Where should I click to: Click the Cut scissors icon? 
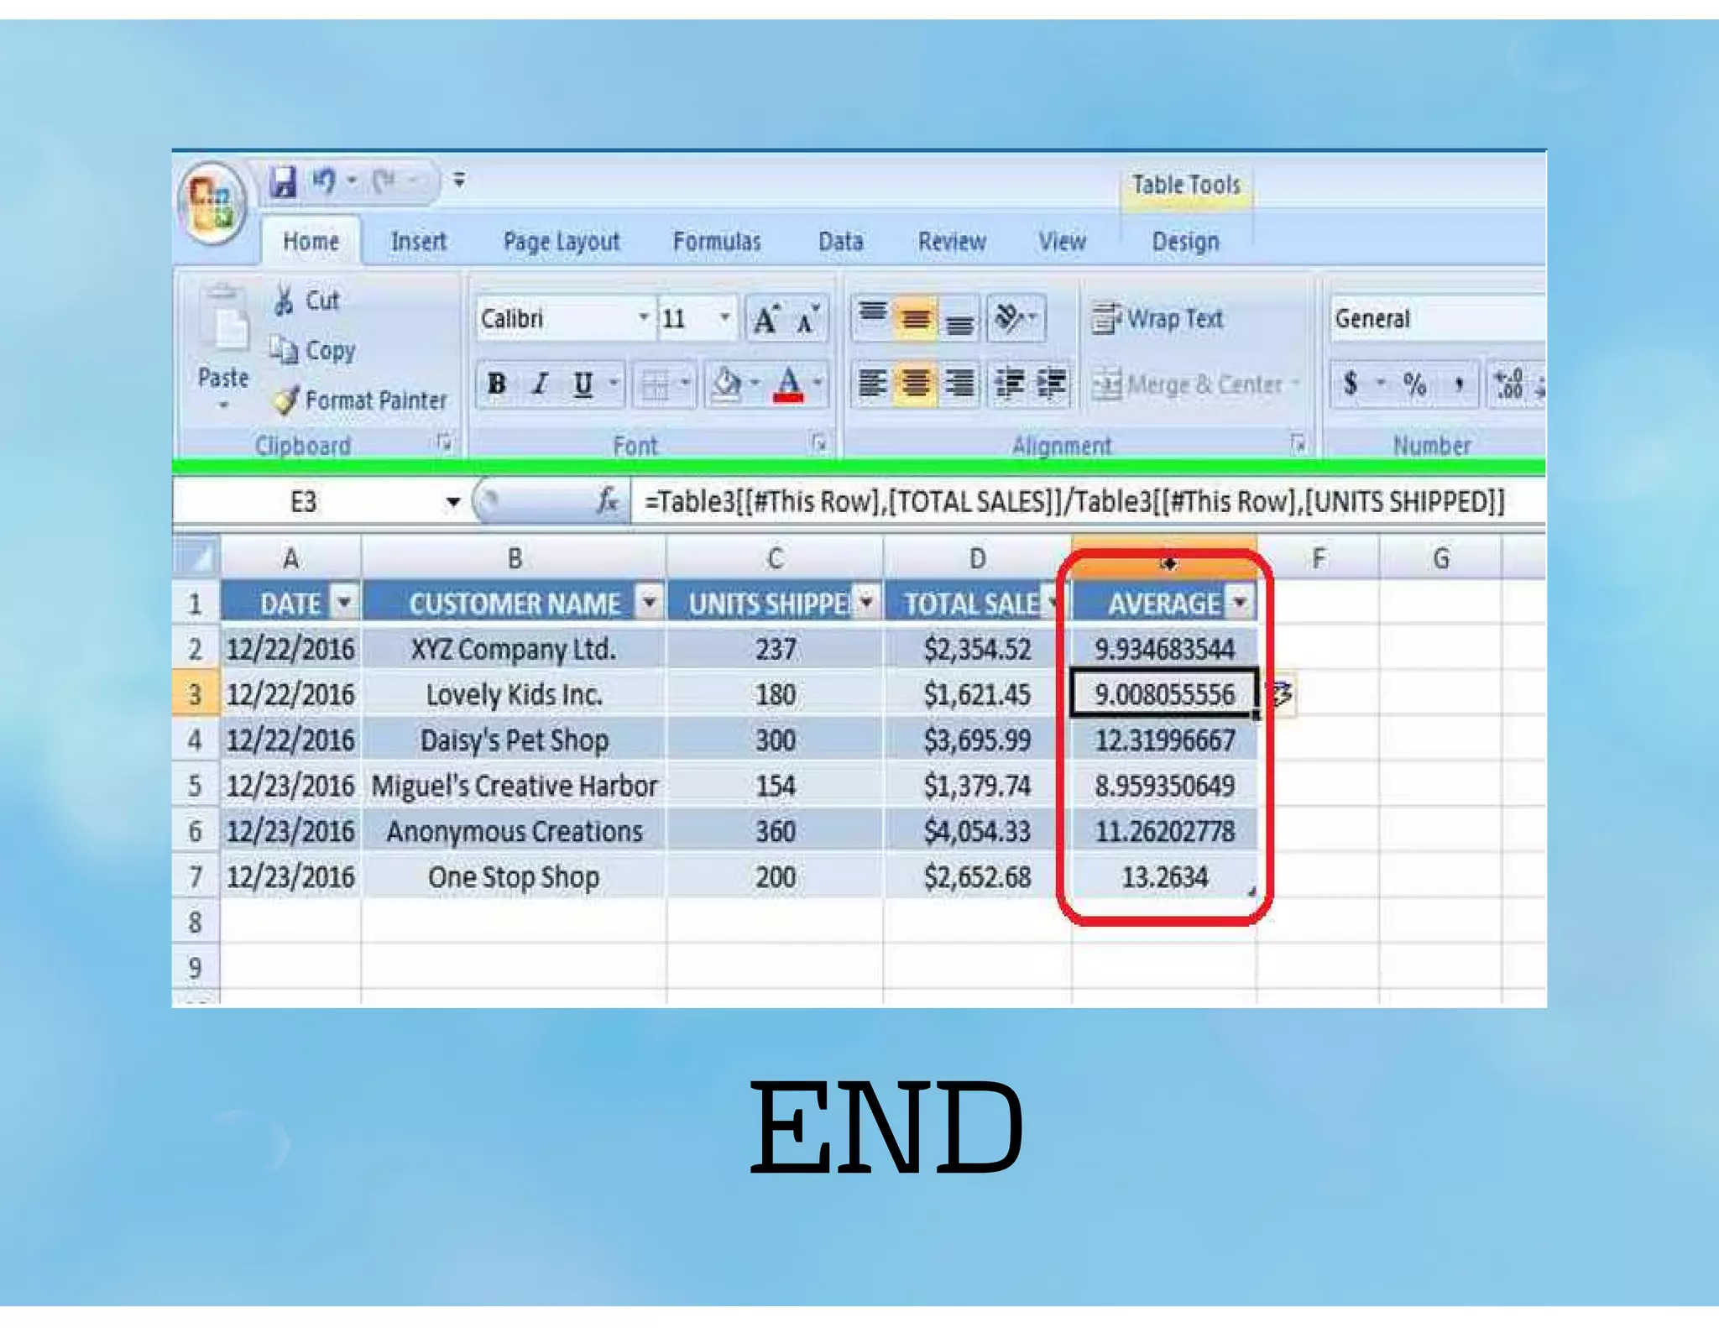(285, 301)
